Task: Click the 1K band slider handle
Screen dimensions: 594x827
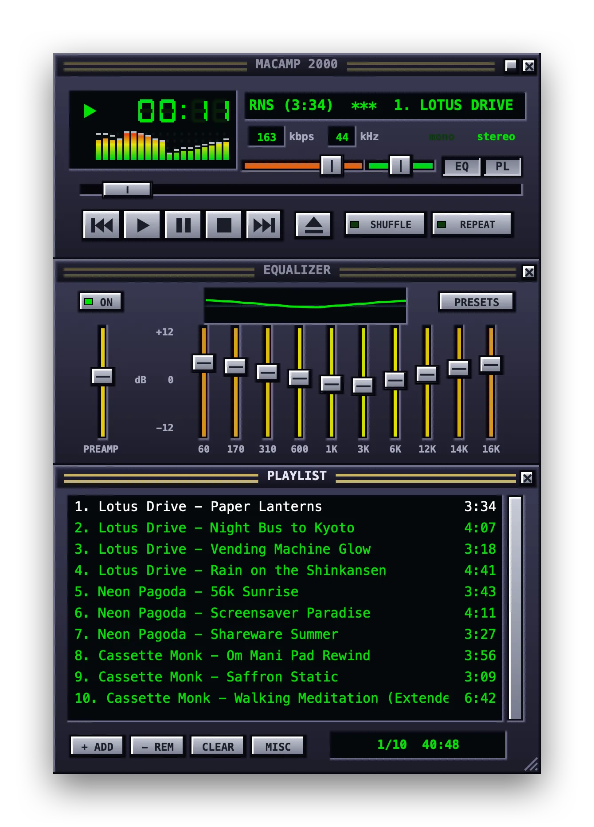Action: click(x=331, y=384)
